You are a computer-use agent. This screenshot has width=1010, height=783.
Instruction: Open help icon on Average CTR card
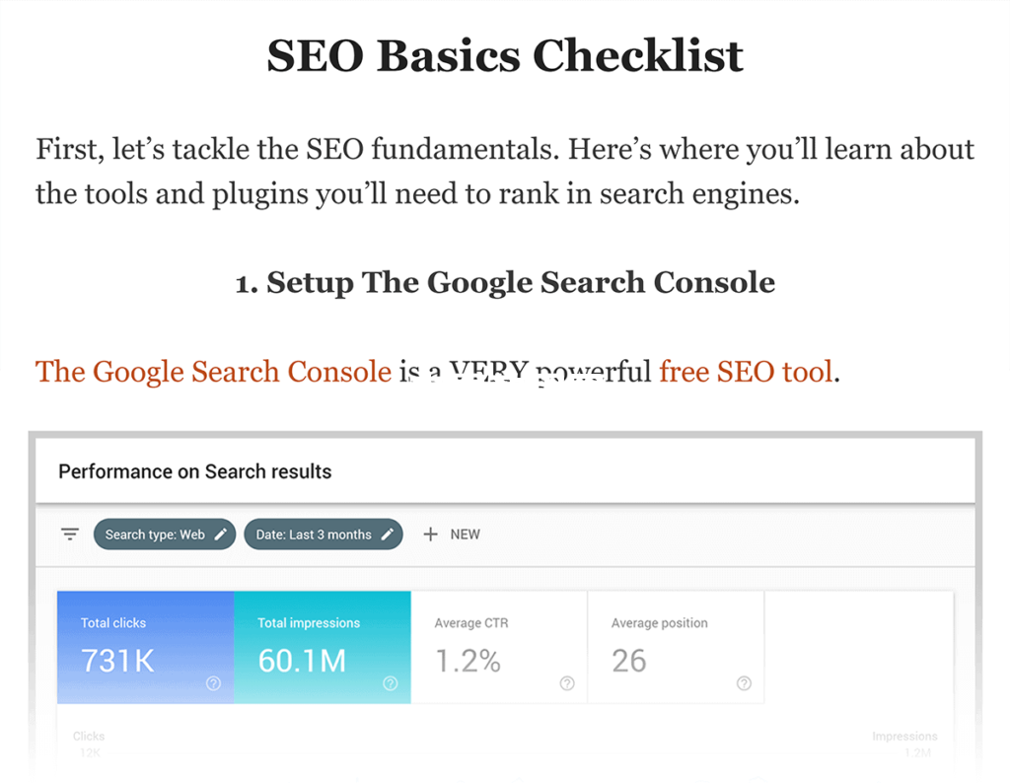coord(567,683)
